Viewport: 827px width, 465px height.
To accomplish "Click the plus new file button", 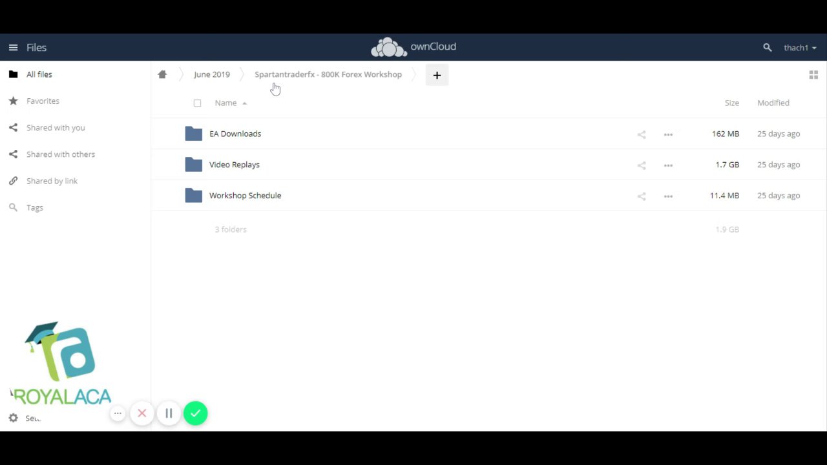I will 437,76.
